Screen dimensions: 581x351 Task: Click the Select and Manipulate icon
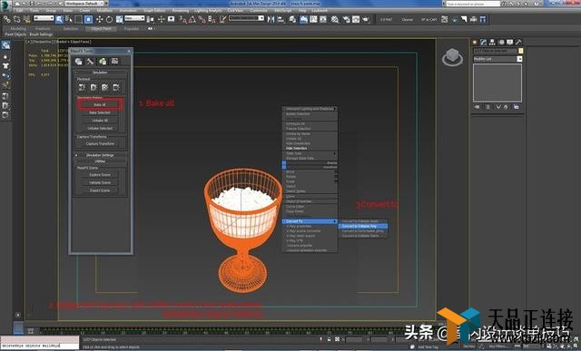[x=162, y=19]
